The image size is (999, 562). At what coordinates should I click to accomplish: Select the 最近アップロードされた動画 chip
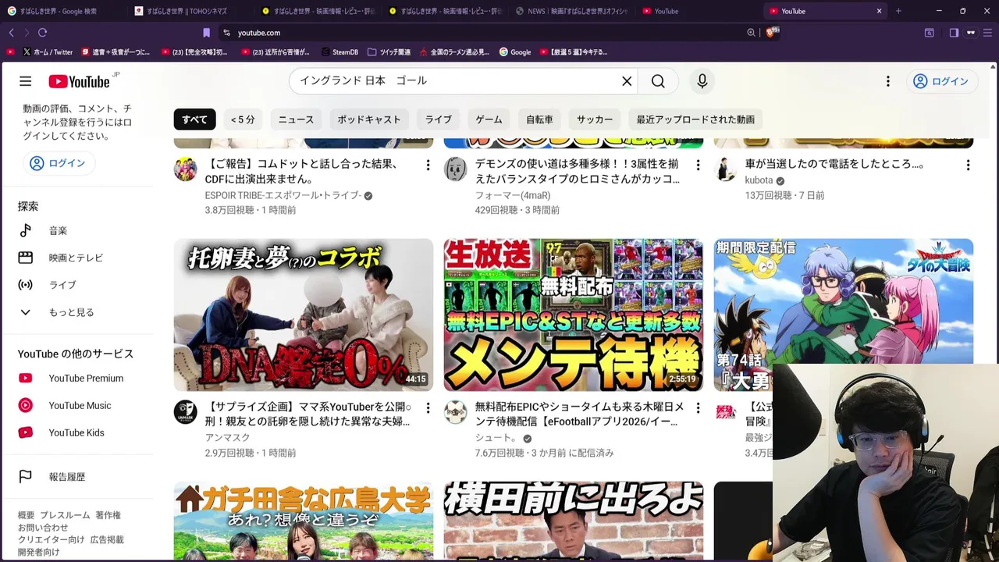point(695,119)
